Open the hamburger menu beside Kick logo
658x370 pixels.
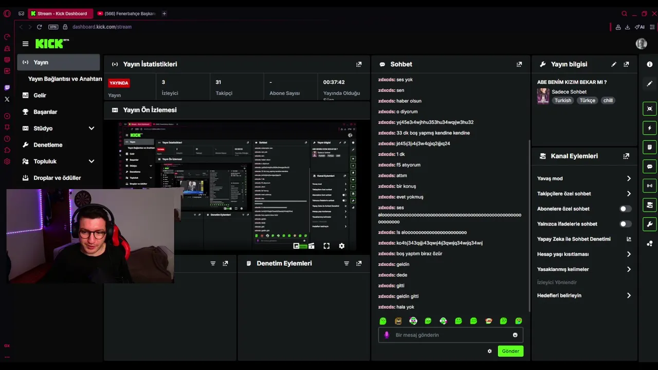click(25, 44)
